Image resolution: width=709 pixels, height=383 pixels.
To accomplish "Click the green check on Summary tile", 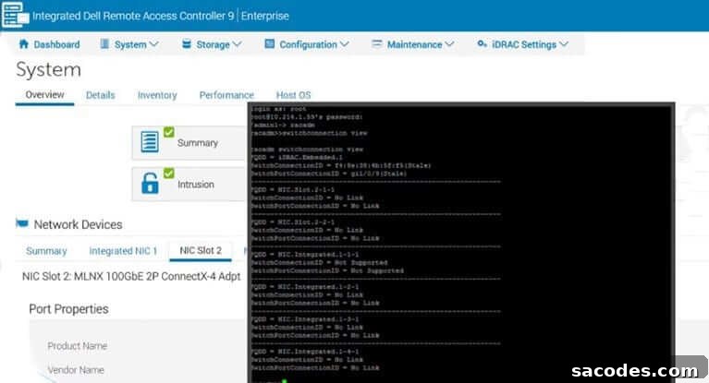I will pyautogui.click(x=168, y=132).
